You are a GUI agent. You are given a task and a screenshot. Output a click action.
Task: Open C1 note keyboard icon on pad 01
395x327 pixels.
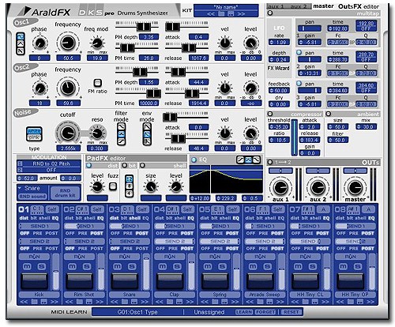pos(37,209)
